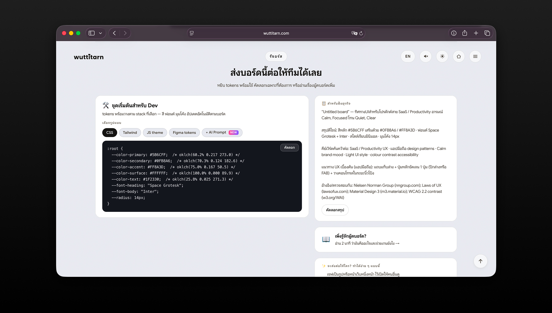Go back with the browser back arrow
The width and height of the screenshot is (552, 313).
click(x=114, y=33)
